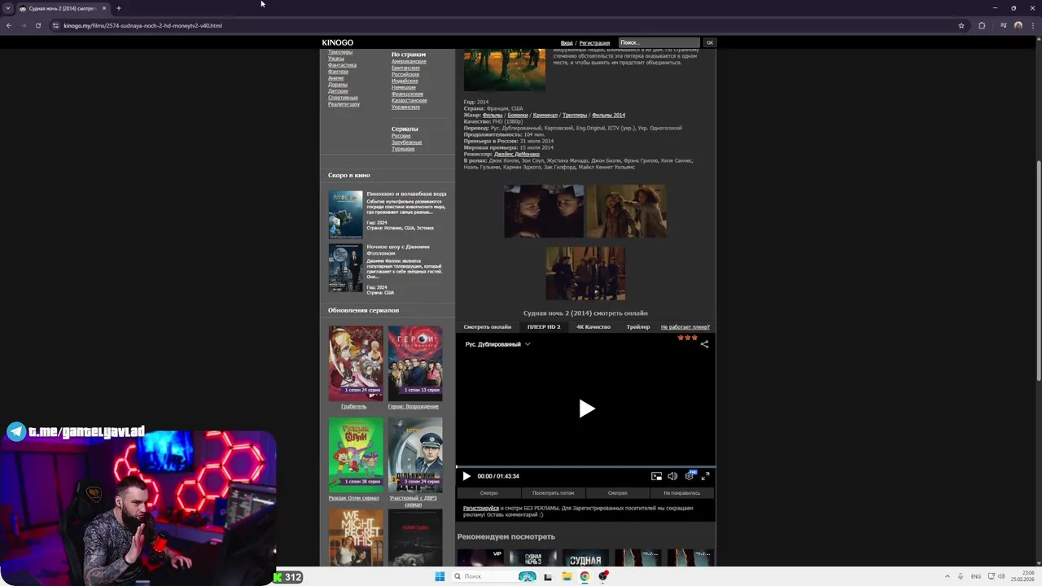Switch to the Смотреть онлайн tab

tap(488, 326)
